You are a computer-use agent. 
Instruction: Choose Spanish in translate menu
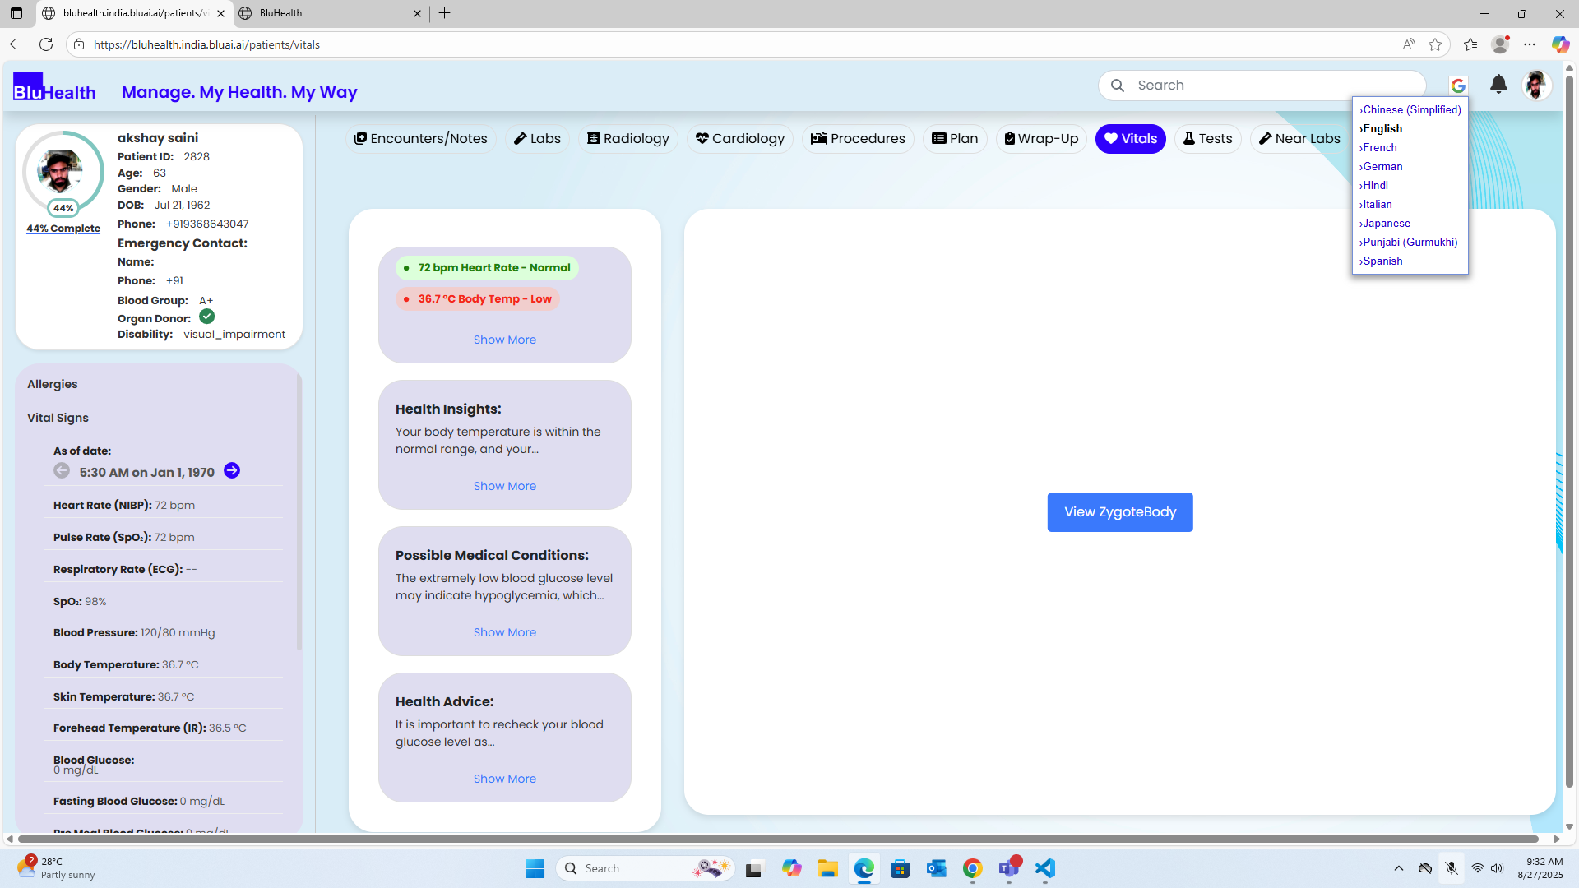[1382, 261]
